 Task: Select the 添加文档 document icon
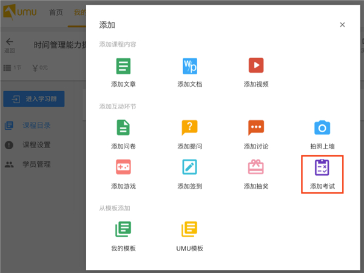190,66
